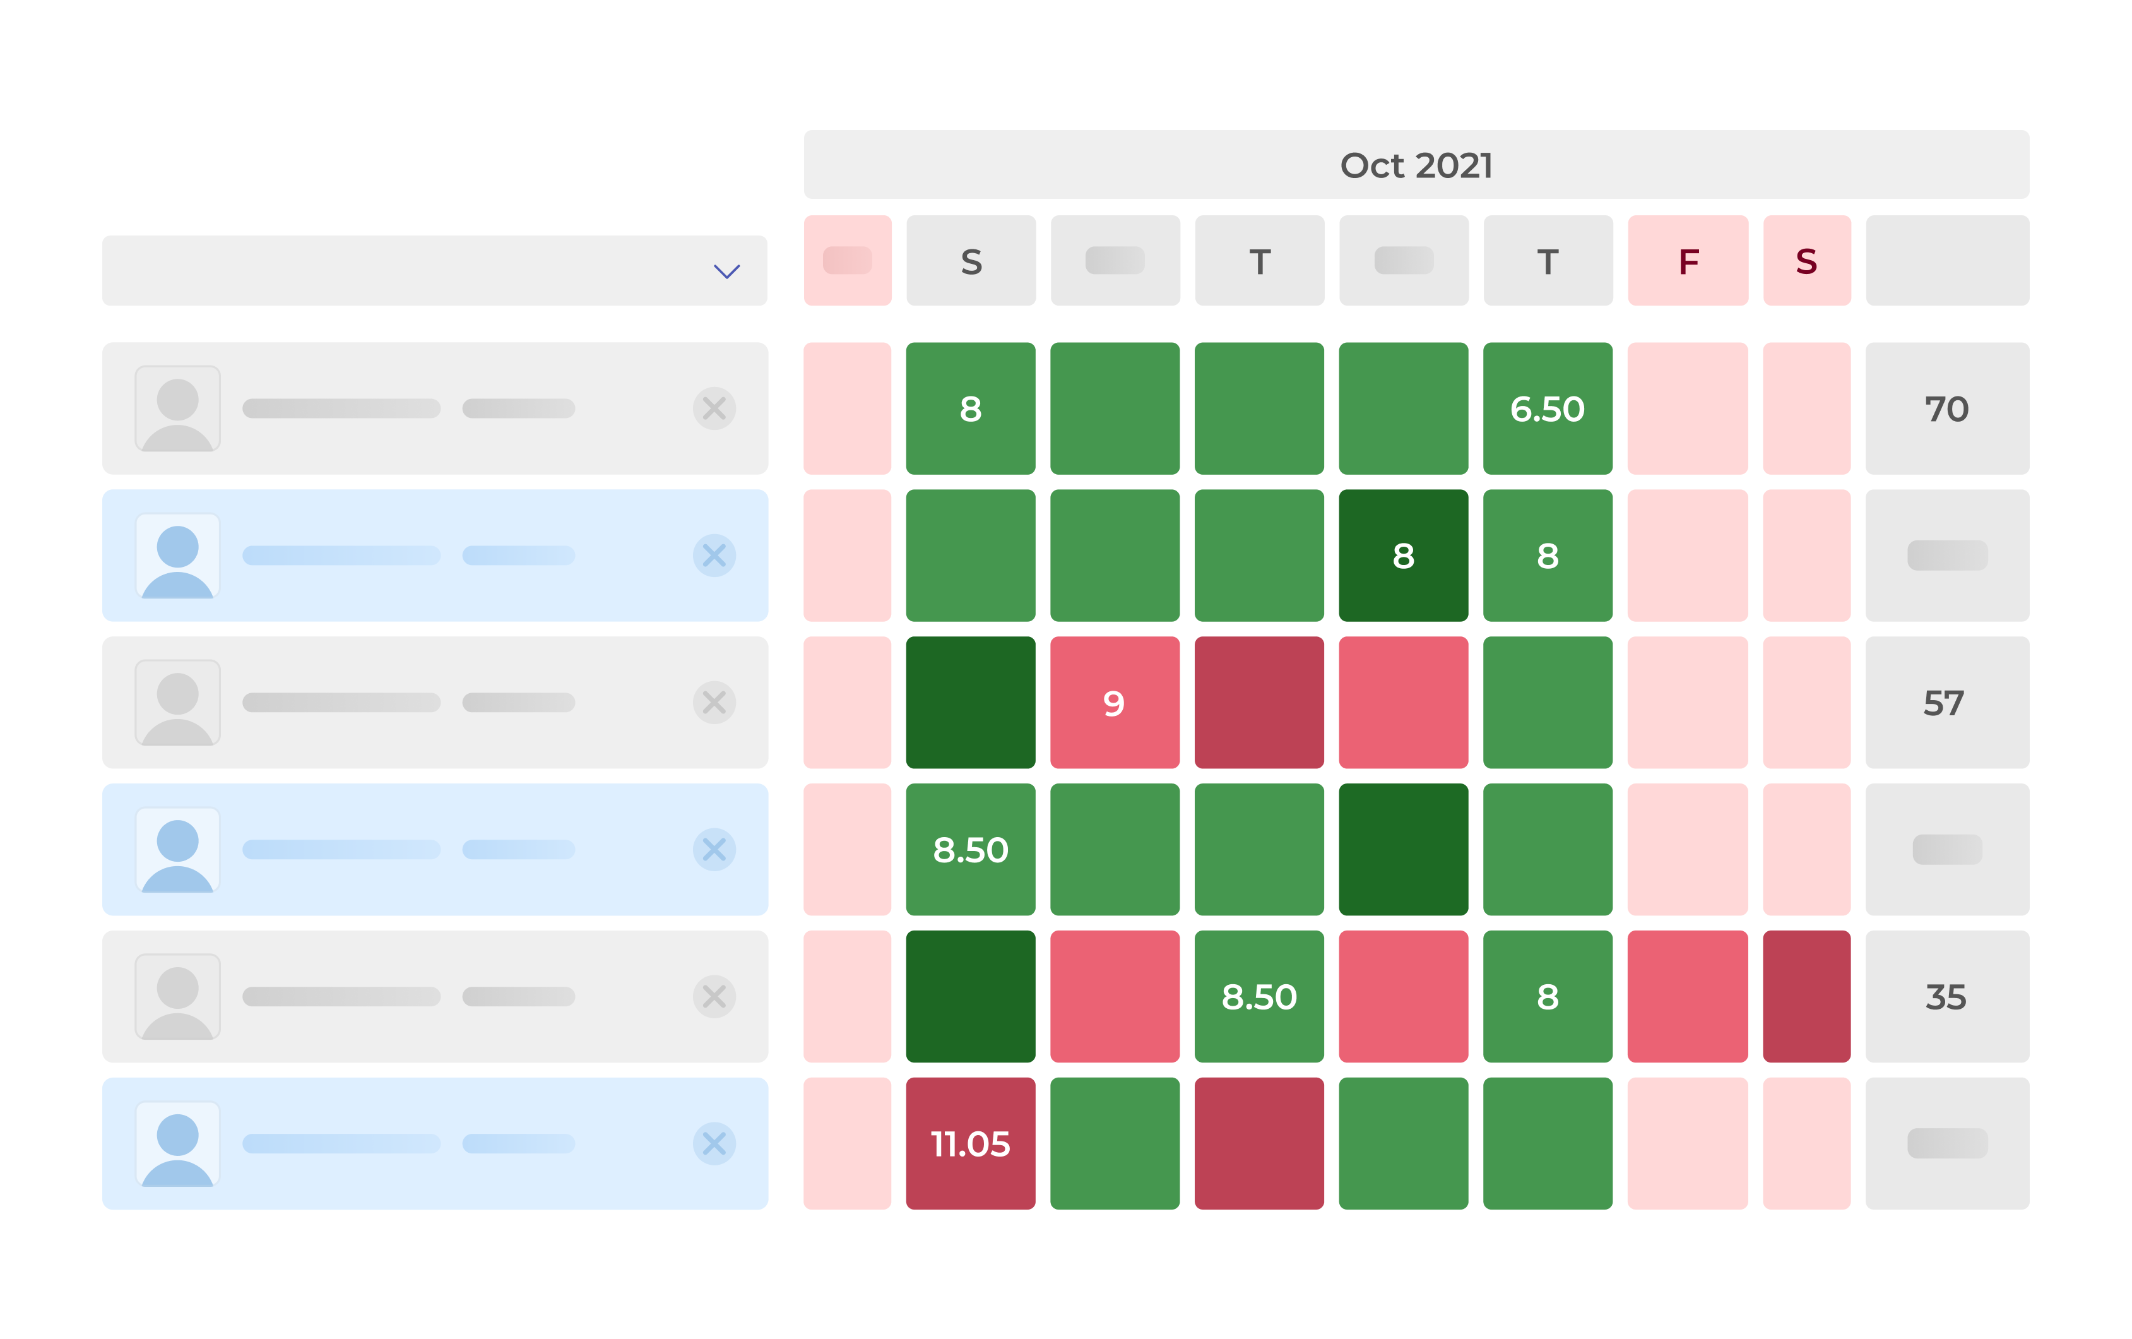Select the red S weekend column header

pos(1806,261)
